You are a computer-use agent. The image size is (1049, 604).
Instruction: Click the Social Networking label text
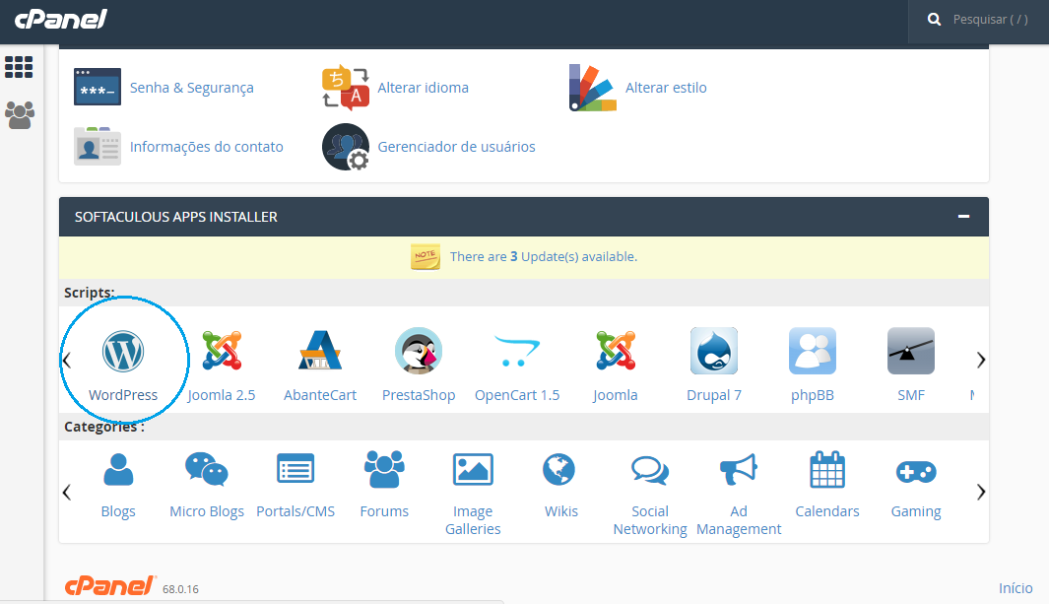pos(650,519)
